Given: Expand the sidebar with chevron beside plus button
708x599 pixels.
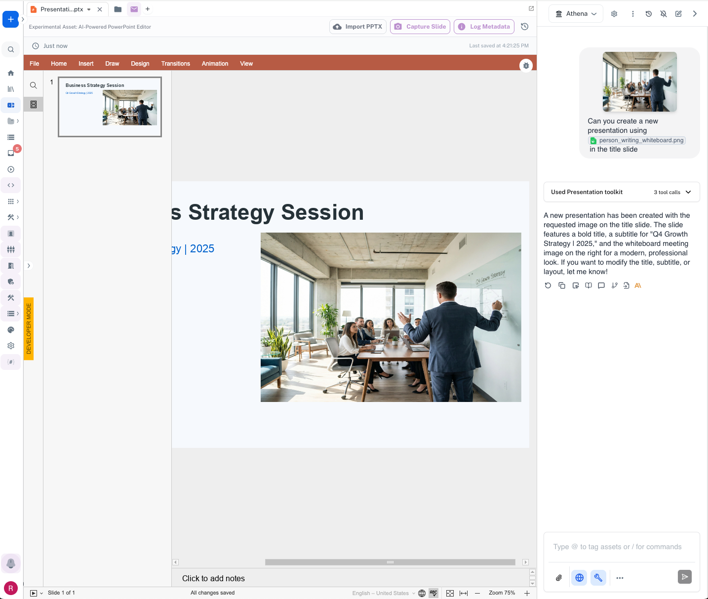Looking at the screenshot, I should tap(23, 19).
